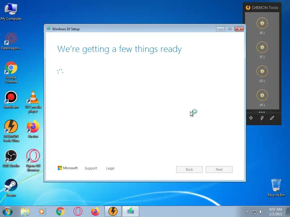Select the virtual drive (H:) in DAEMON Tools
The image size is (290, 217).
coord(262,95)
